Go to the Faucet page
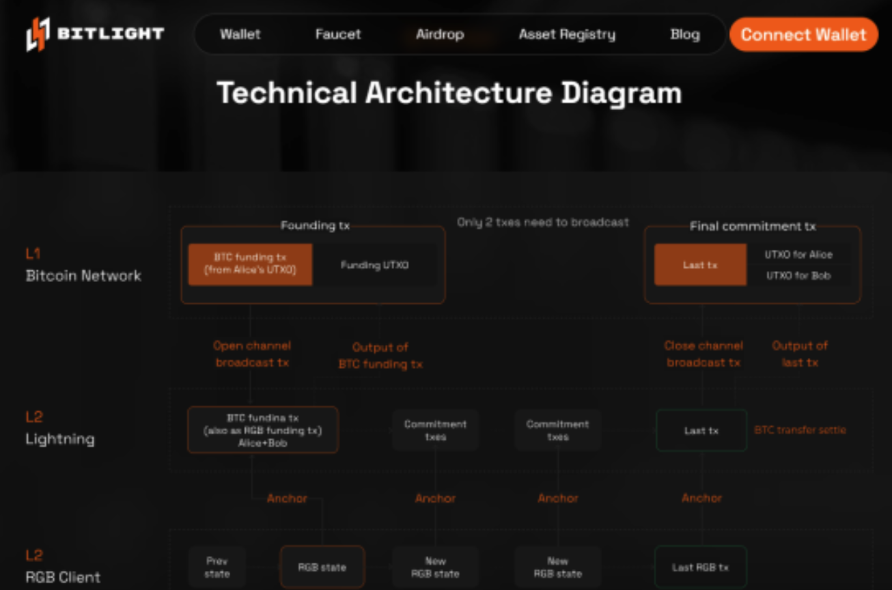Image resolution: width=892 pixels, height=590 pixels. [338, 34]
